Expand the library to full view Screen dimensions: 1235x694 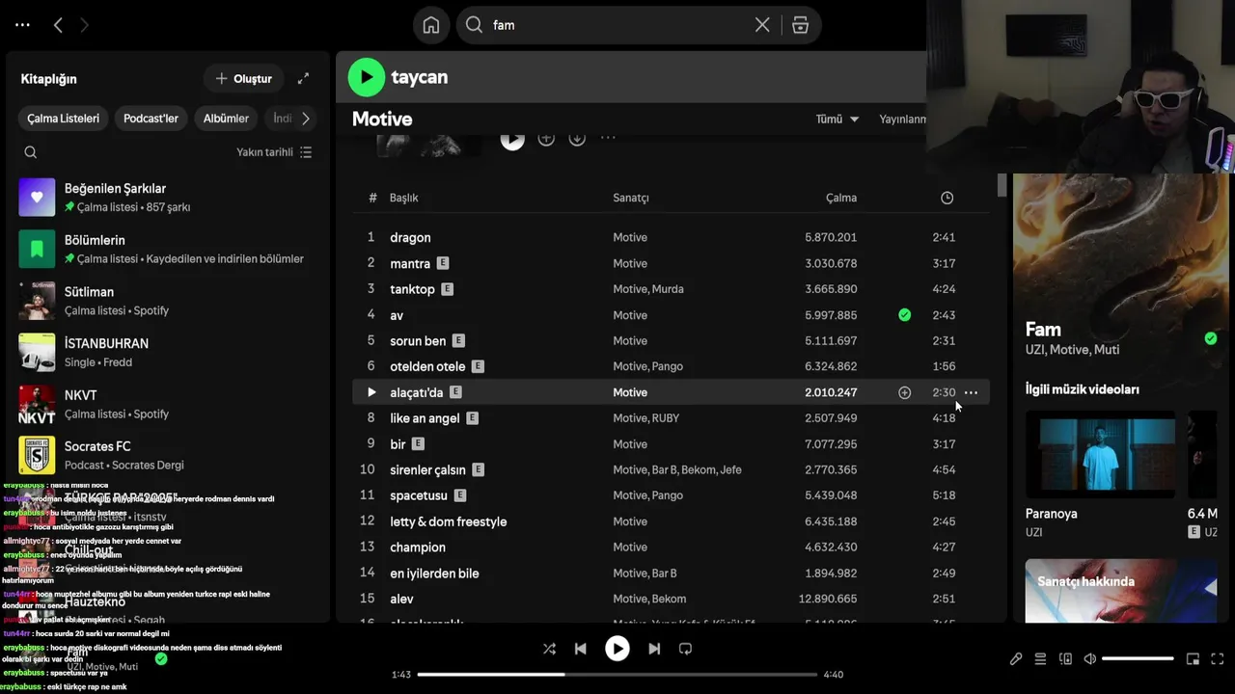point(303,78)
